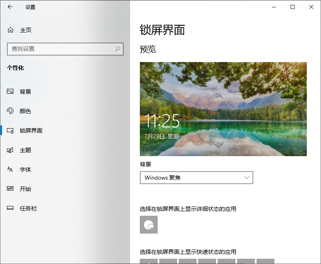Click the 选择在锁屏界面上显示详细状态的应用 label
This screenshot has width=321, height=264.
188,209
